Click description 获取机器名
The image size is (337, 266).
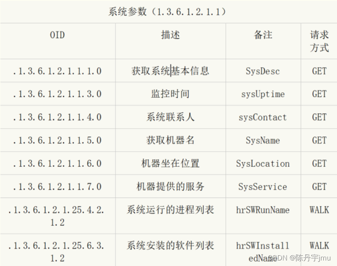point(170,140)
